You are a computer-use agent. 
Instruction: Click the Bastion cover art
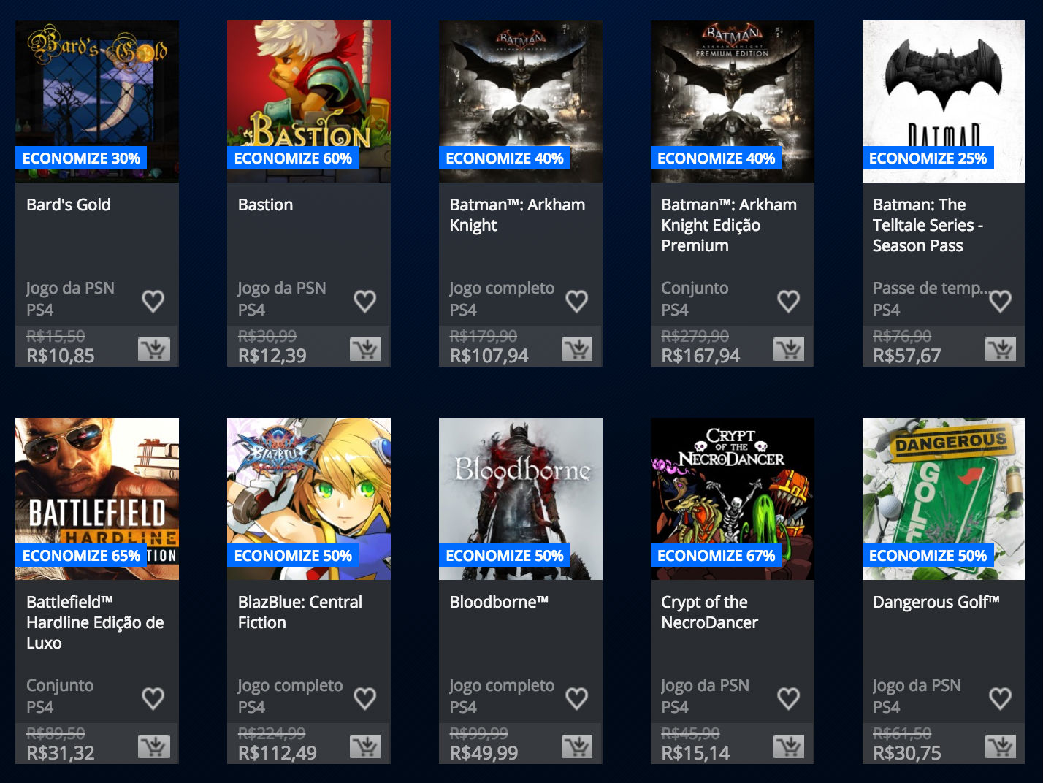(x=309, y=102)
